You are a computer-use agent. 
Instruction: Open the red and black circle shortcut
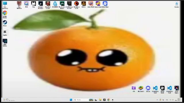coord(76,5)
